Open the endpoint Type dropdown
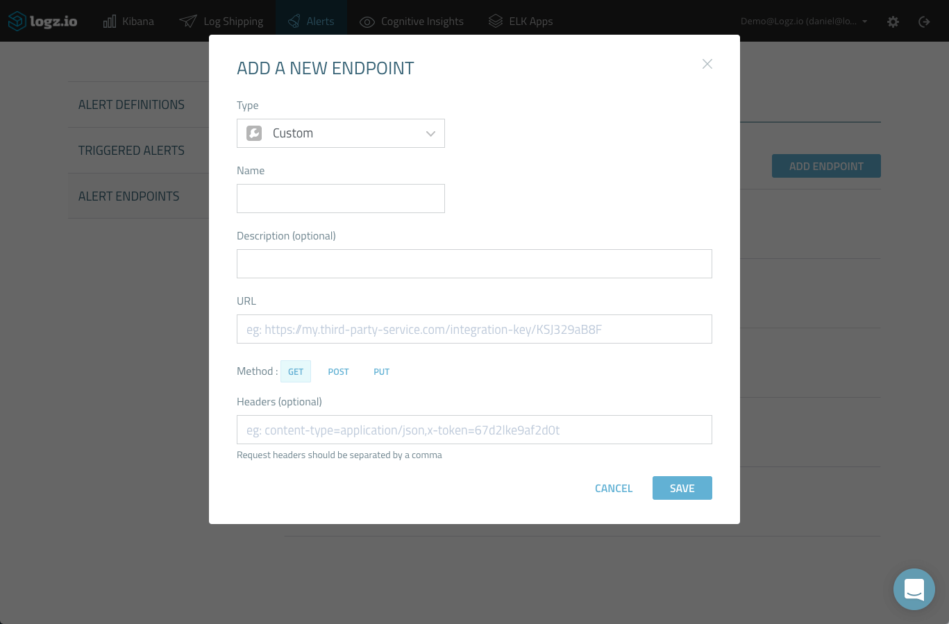 (340, 133)
